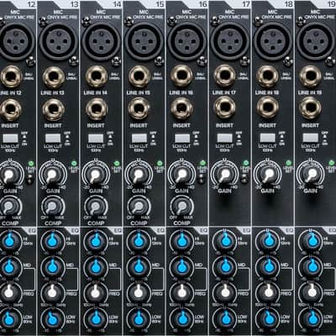The width and height of the screenshot is (336, 336).
Task: Toggle the Low Cut switch on channel 13
Action: coord(53,138)
